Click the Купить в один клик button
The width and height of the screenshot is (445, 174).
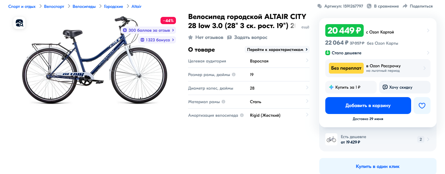[x=378, y=166]
